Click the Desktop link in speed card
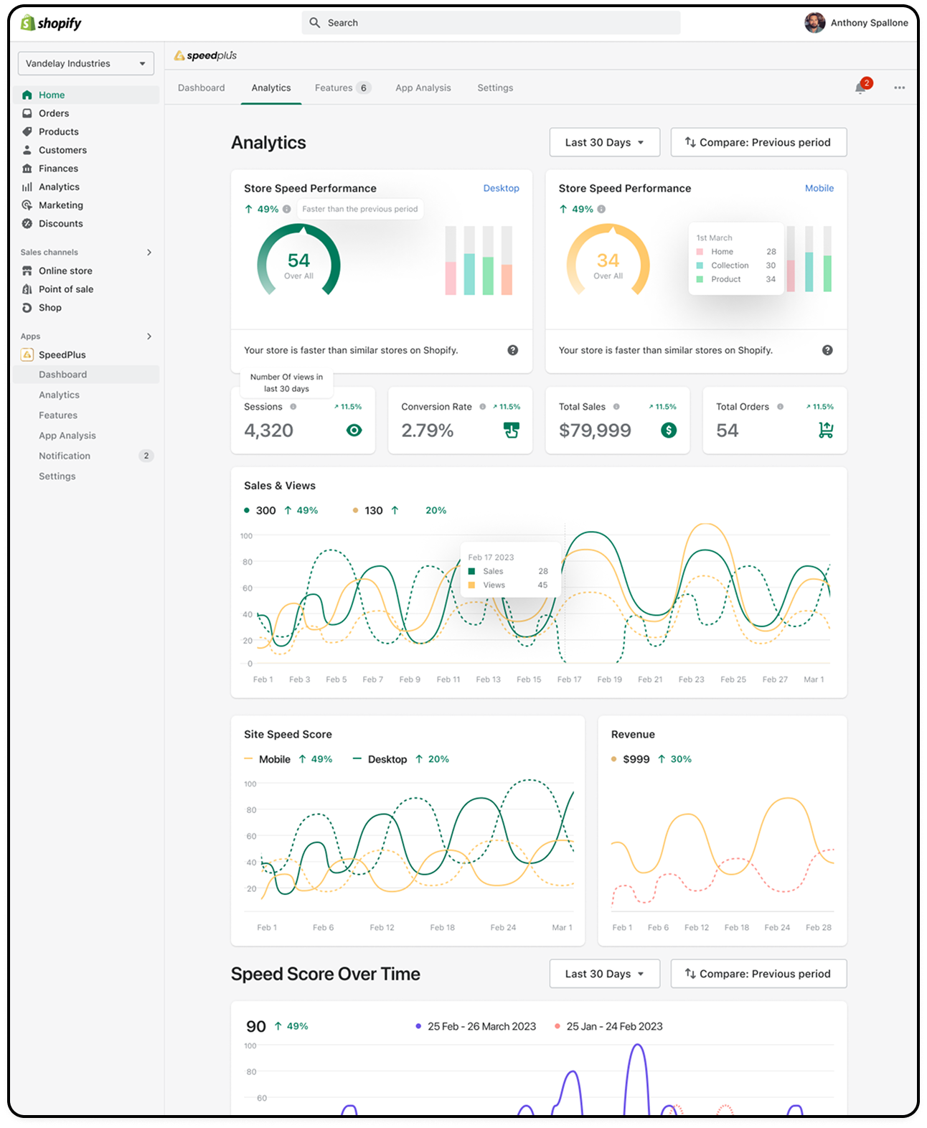The width and height of the screenshot is (927, 1128). pos(501,188)
